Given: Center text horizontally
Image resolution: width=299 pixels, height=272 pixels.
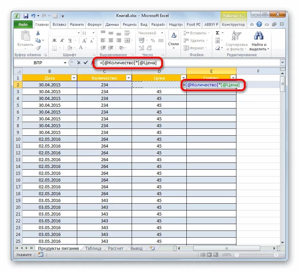Looking at the screenshot, I should pyautogui.click(x=111, y=40).
